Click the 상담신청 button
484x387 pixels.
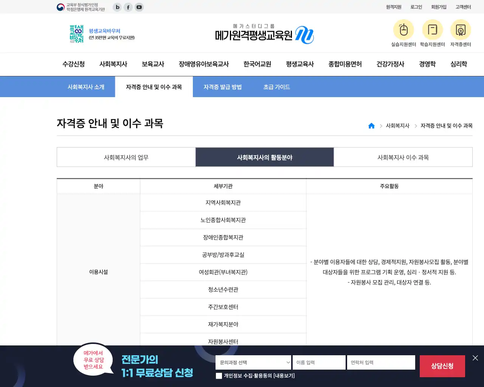pyautogui.click(x=442, y=366)
